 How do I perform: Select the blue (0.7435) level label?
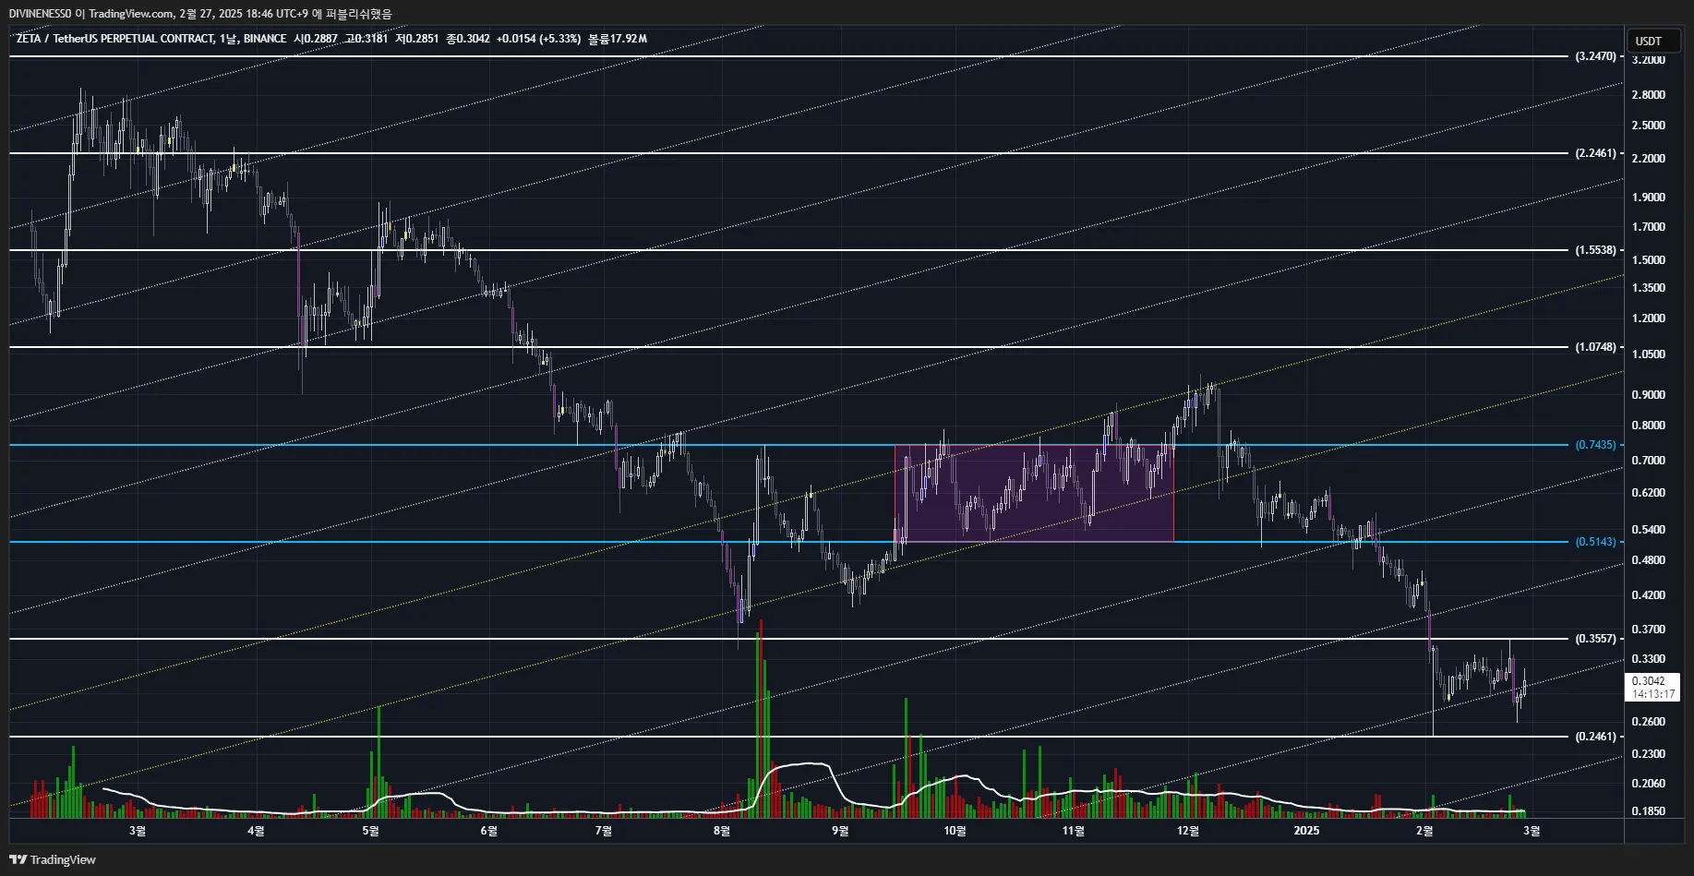pos(1596,445)
